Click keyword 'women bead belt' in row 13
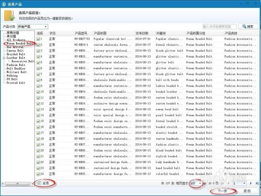The image size is (261, 196). point(167,109)
